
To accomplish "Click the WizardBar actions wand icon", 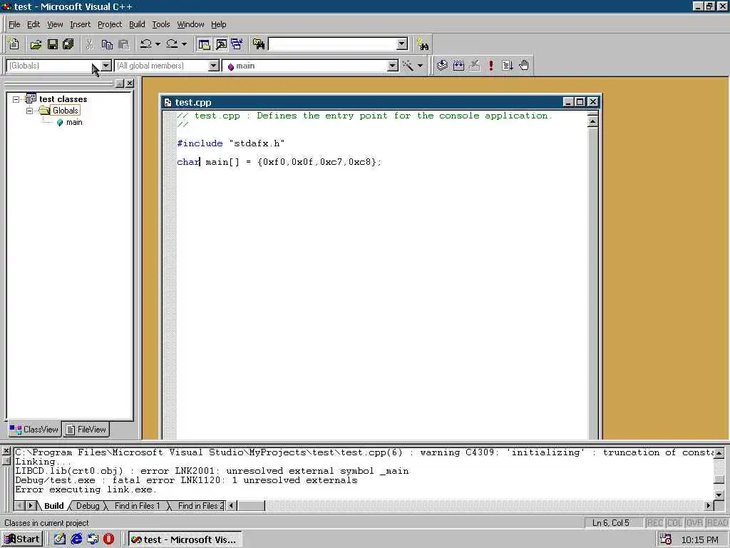I will coord(408,66).
